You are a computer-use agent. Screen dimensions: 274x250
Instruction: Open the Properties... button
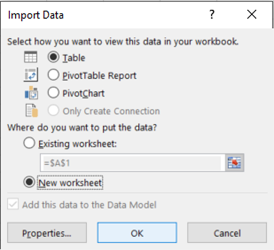47,232
